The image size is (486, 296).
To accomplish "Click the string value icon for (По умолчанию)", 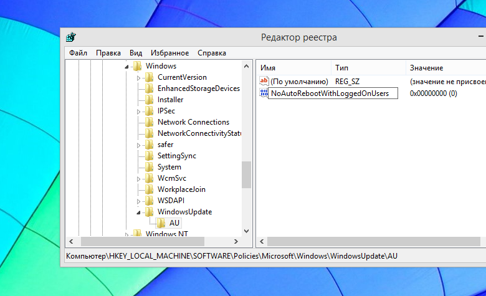I will (x=264, y=81).
